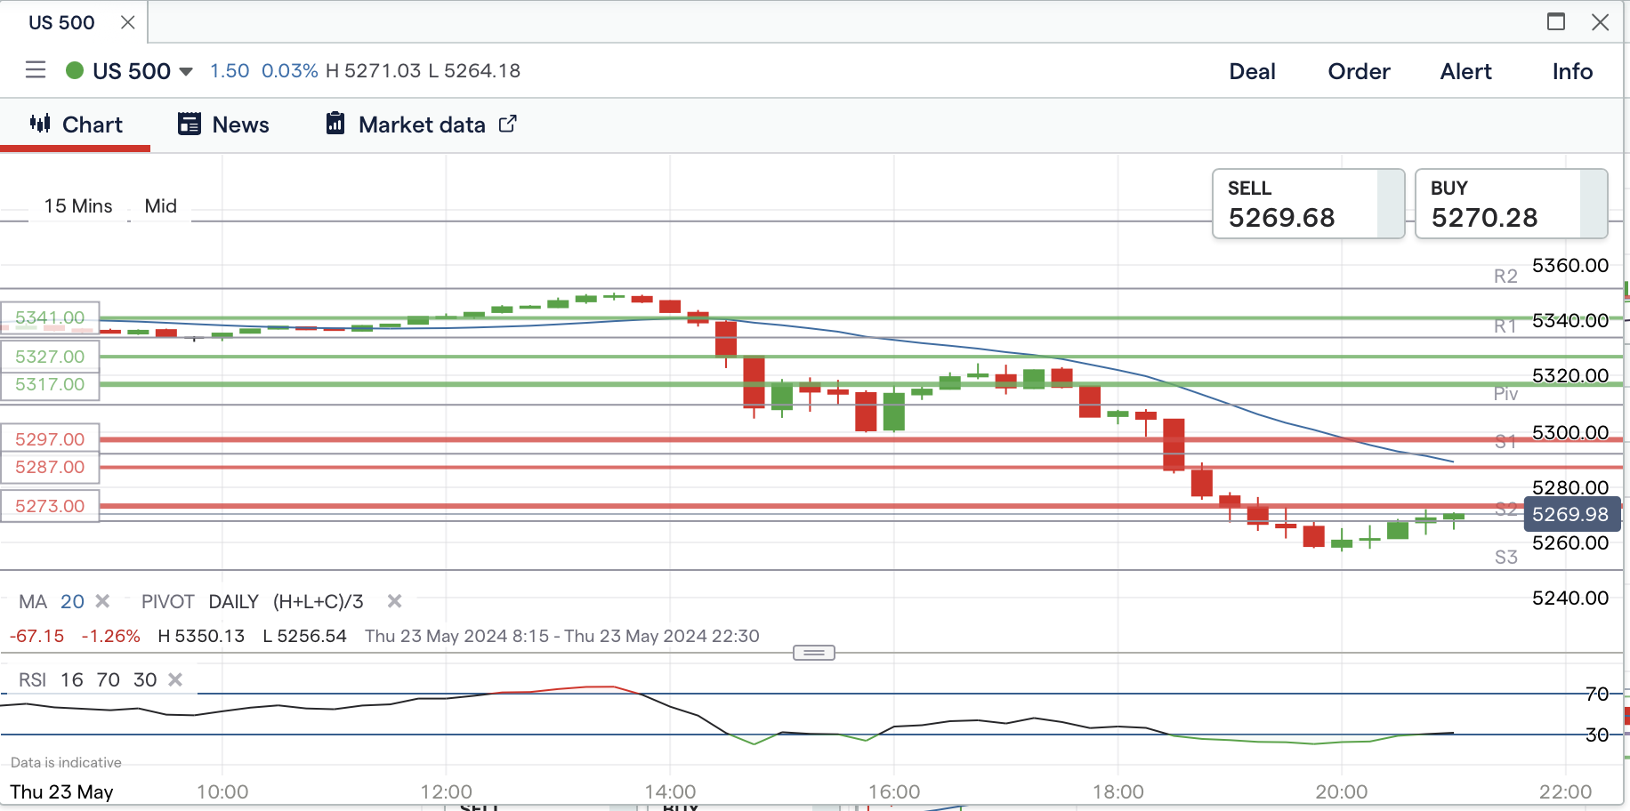Image resolution: width=1630 pixels, height=811 pixels.
Task: Close the chart window
Action: pyautogui.click(x=1601, y=22)
